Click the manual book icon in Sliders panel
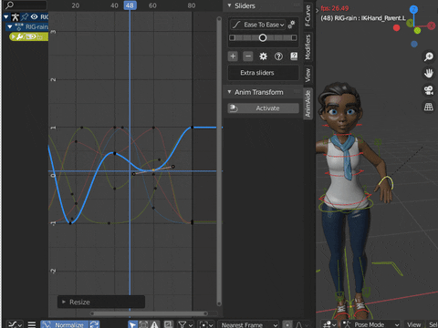The width and height of the screenshot is (438, 328). [x=294, y=56]
